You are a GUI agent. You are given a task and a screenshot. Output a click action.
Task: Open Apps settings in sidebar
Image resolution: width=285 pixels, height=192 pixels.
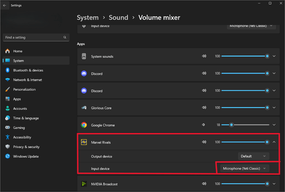tap(36, 99)
